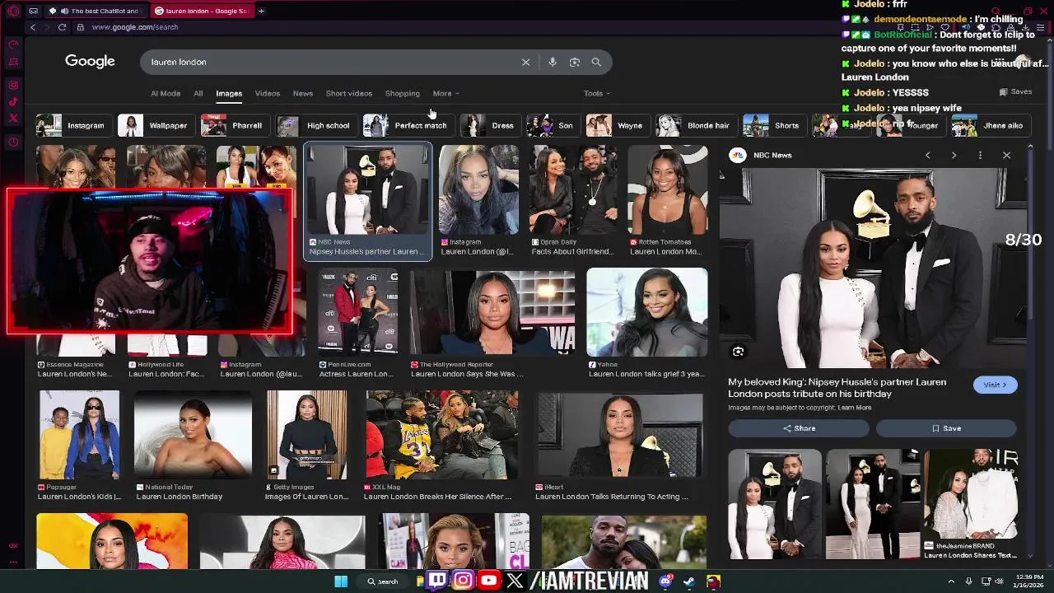Open Saves collection link

[x=1015, y=92]
